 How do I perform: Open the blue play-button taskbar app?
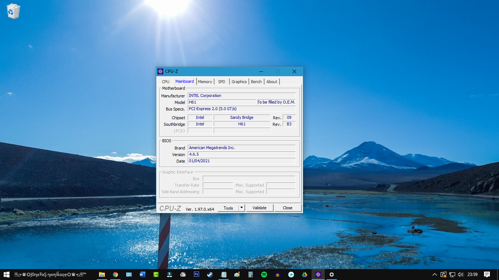pos(291,275)
